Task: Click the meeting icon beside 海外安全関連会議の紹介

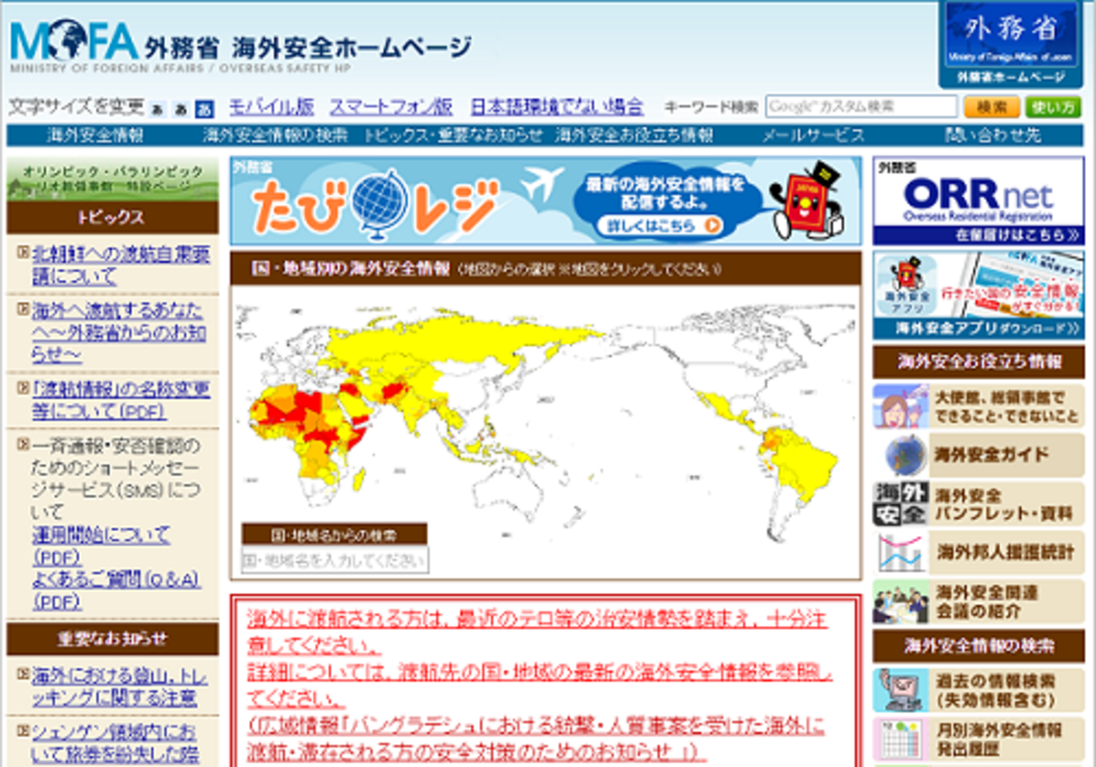Action: pyautogui.click(x=900, y=602)
